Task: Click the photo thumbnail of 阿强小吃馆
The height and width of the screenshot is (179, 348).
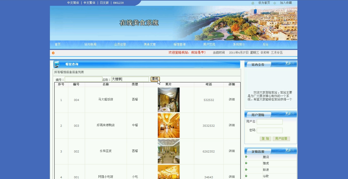Action: (169, 172)
